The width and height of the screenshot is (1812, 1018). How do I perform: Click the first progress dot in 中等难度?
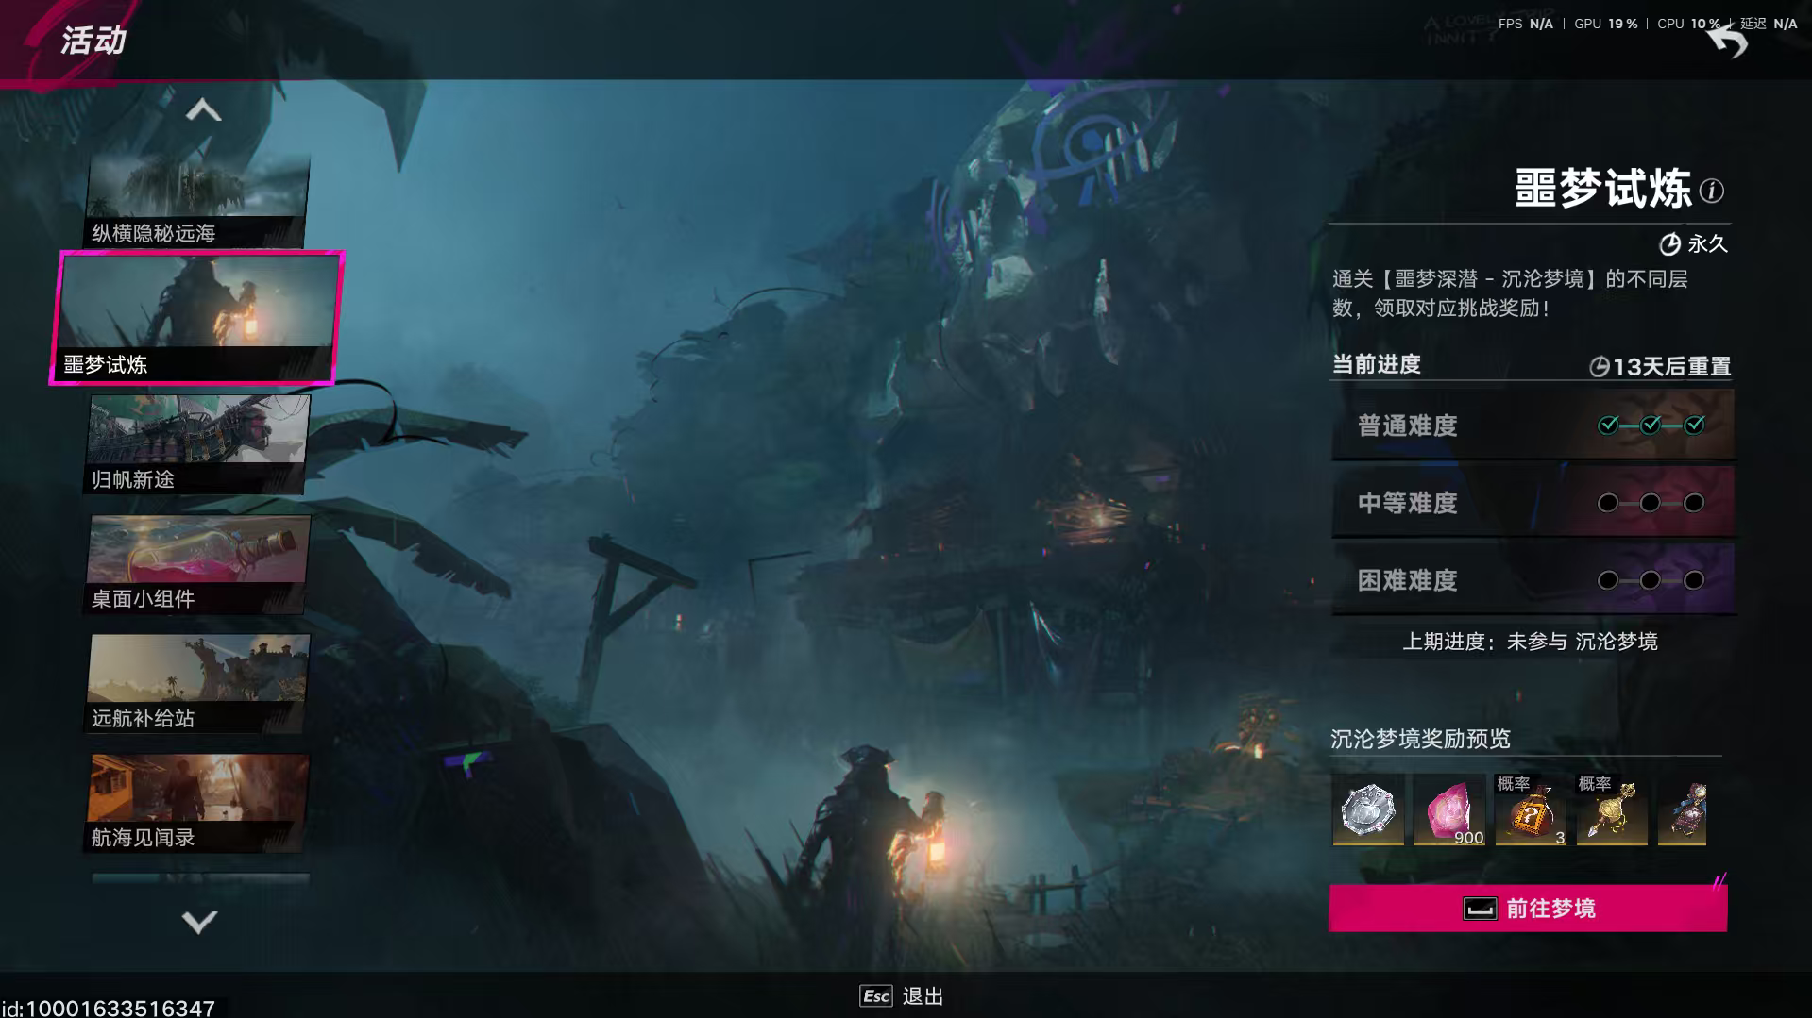pos(1608,503)
